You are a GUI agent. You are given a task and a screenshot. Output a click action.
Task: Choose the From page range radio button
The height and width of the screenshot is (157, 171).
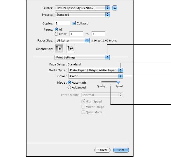tap(56, 34)
